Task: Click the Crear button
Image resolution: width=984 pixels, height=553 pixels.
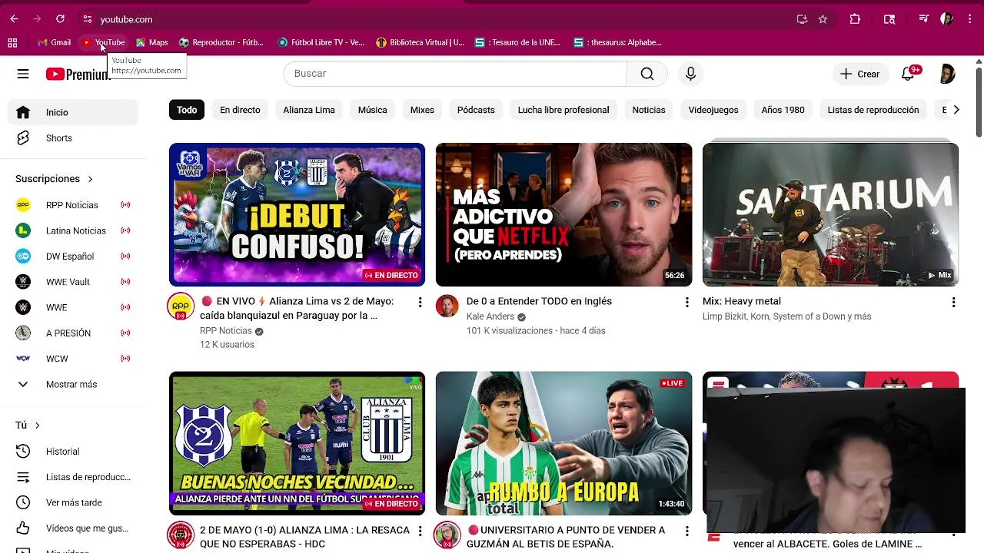Action: tap(859, 74)
